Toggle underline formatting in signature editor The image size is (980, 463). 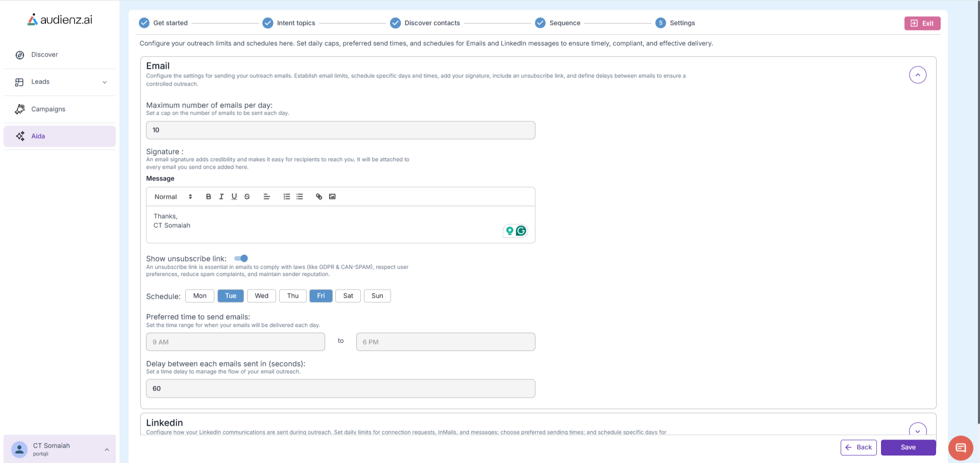(234, 197)
